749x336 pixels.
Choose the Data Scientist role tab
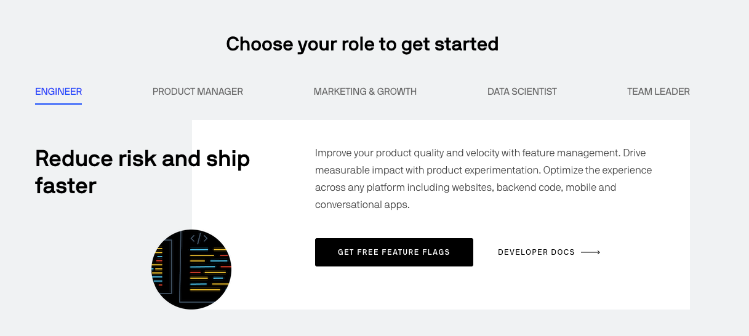click(x=522, y=92)
